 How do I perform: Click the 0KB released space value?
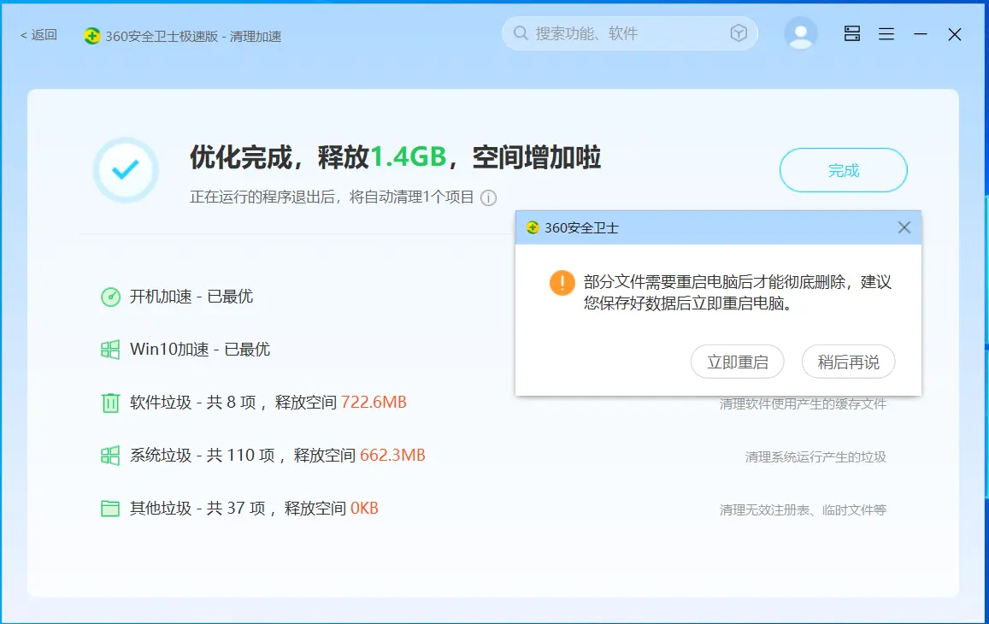364,509
